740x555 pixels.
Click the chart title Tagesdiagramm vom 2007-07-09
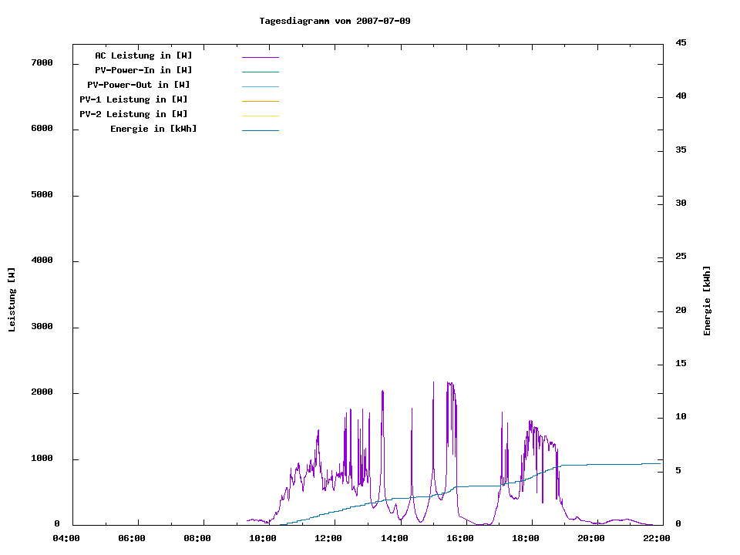coord(335,21)
